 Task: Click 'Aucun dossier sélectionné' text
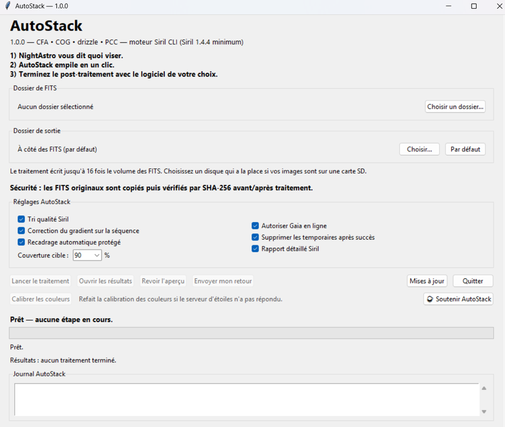tap(56, 107)
